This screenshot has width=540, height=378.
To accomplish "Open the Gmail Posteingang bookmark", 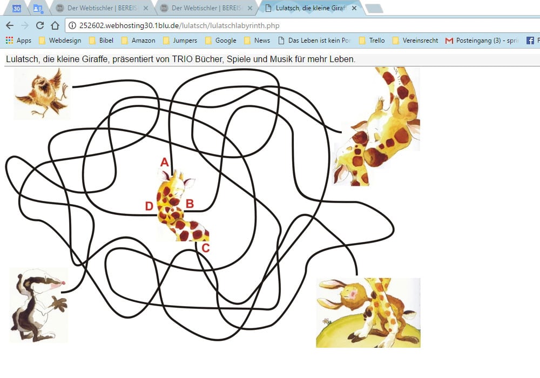I will (482, 40).
